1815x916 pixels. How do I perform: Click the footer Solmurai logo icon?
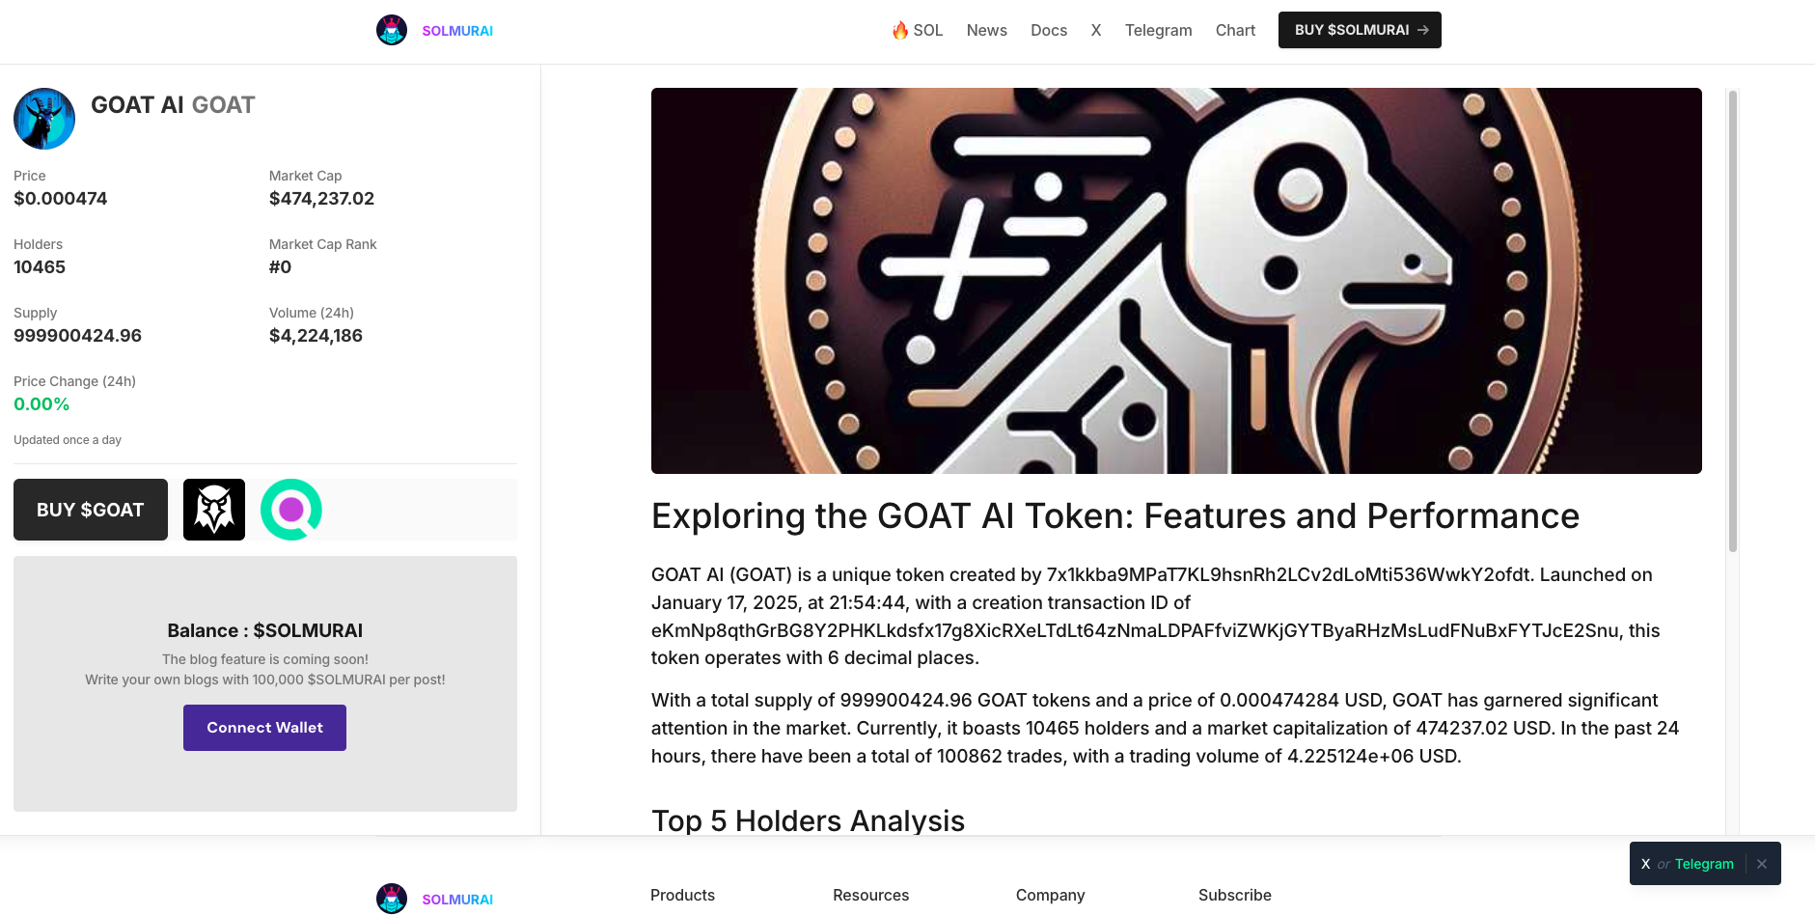pos(392,898)
